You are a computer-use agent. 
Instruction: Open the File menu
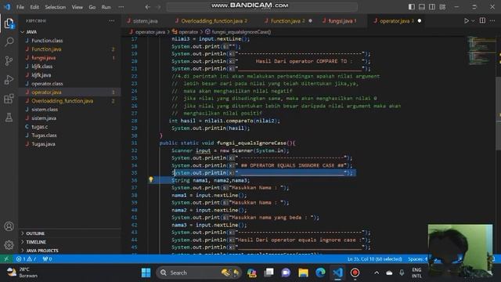[x=20, y=7]
